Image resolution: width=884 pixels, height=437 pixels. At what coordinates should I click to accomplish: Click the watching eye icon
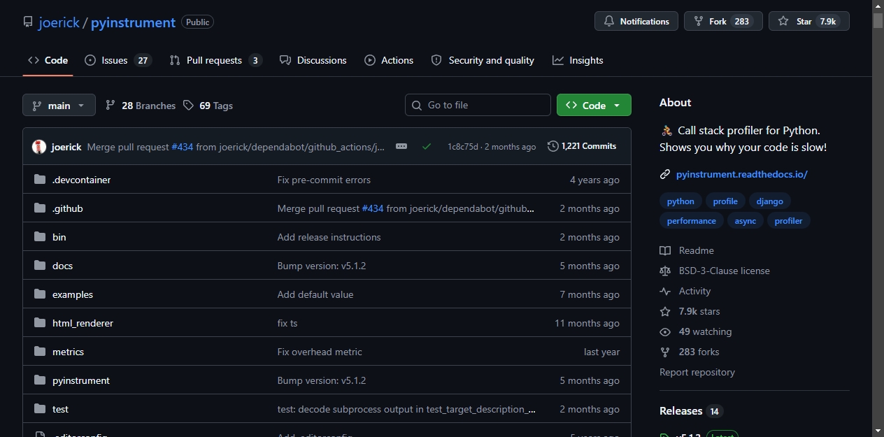pyautogui.click(x=665, y=331)
